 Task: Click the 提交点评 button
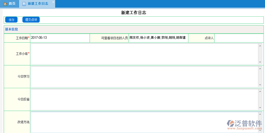pos(31,20)
